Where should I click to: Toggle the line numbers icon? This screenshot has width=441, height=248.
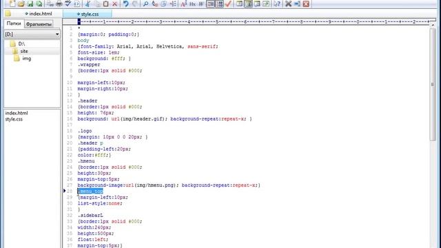[219, 3]
